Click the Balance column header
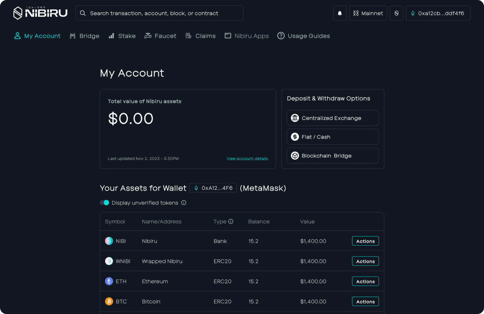This screenshot has width=484, height=314. tap(259, 221)
